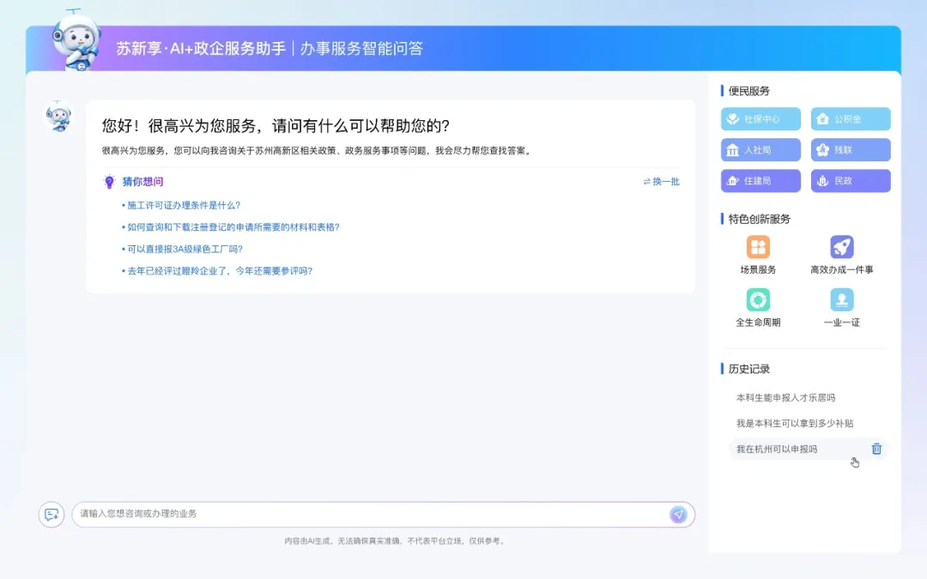
Task: Open history item 本科生能申报人才乐居吗
Action: click(785, 398)
